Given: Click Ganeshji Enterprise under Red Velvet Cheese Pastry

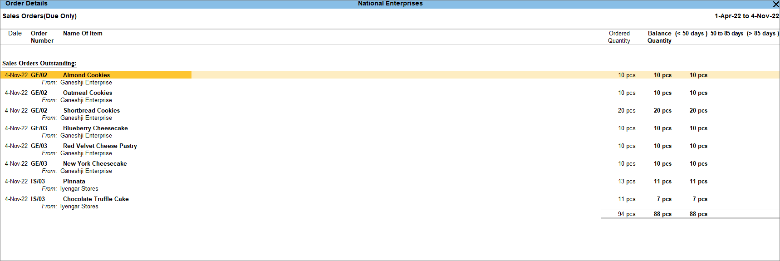Looking at the screenshot, I should pos(86,153).
